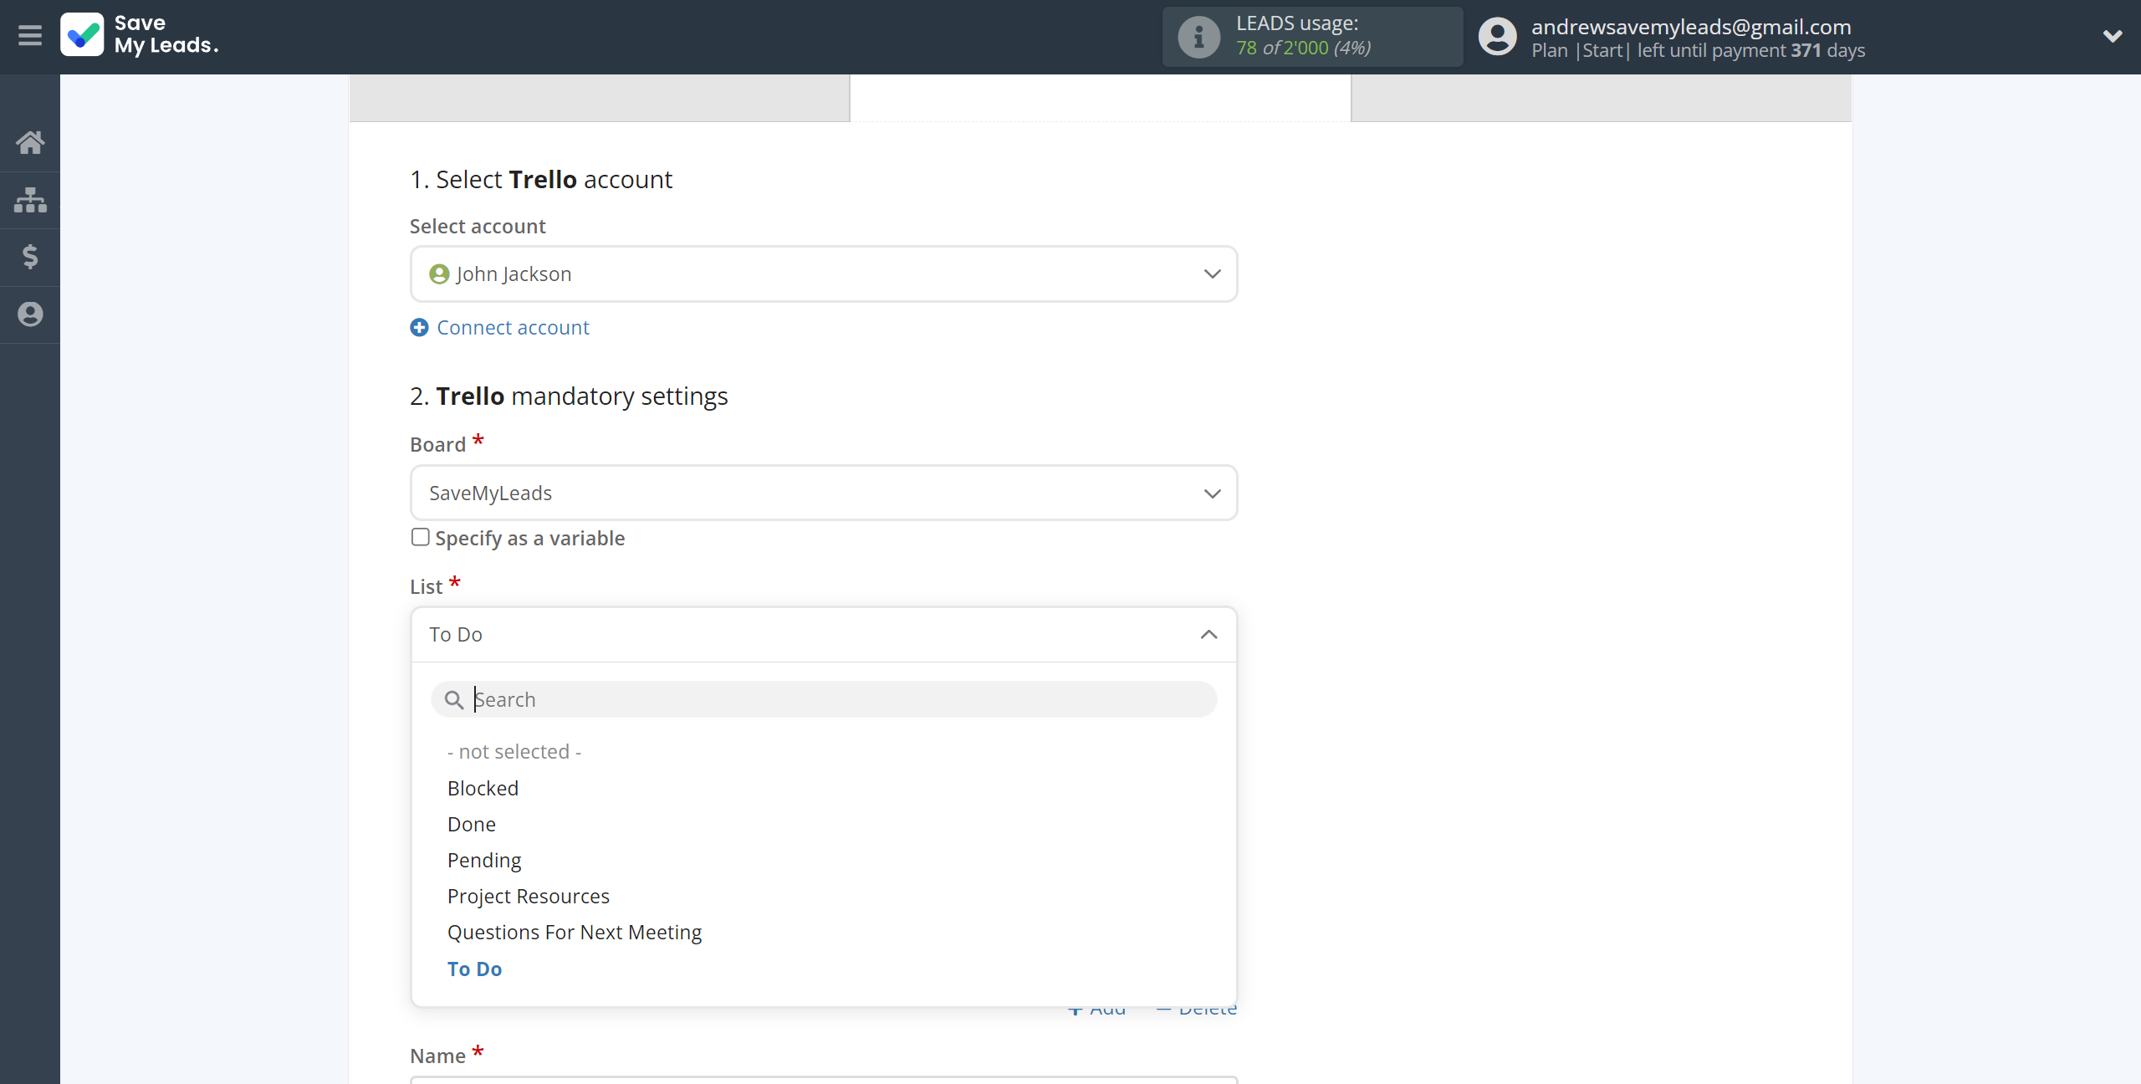Click the LEADS usage info icon
Viewport: 2141px width, 1084px height.
(x=1198, y=37)
